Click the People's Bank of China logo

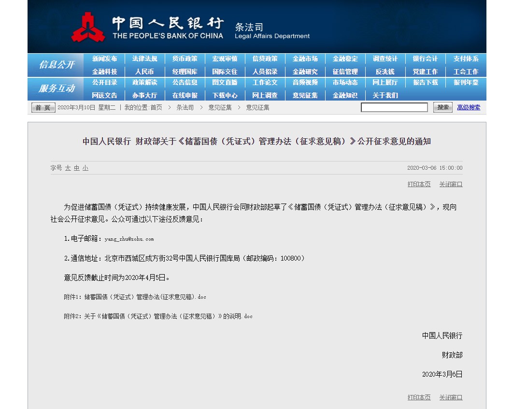tap(88, 28)
